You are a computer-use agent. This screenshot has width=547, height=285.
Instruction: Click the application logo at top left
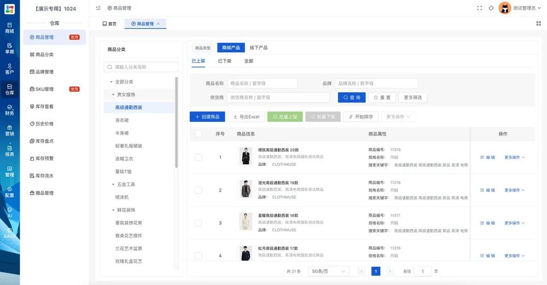coord(9,9)
